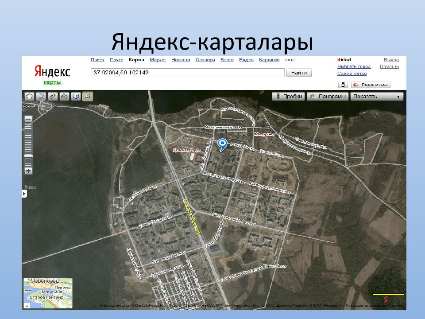Activate the cursor with question mark info tool
The width and height of the screenshot is (425, 319).
tap(88, 96)
